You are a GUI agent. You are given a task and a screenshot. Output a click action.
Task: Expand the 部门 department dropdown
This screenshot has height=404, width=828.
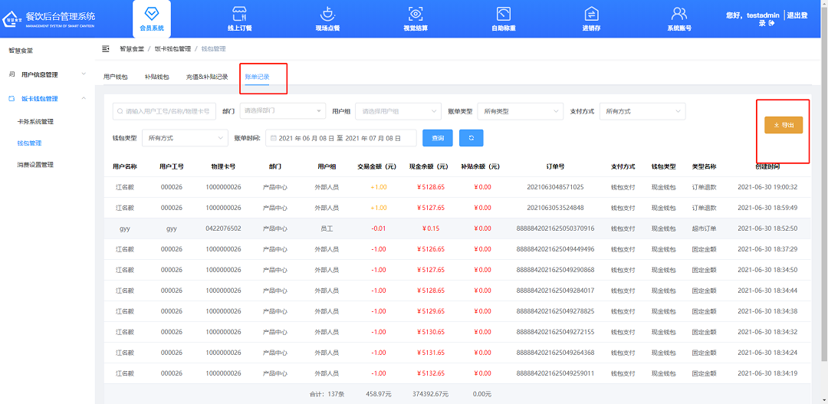coord(283,111)
